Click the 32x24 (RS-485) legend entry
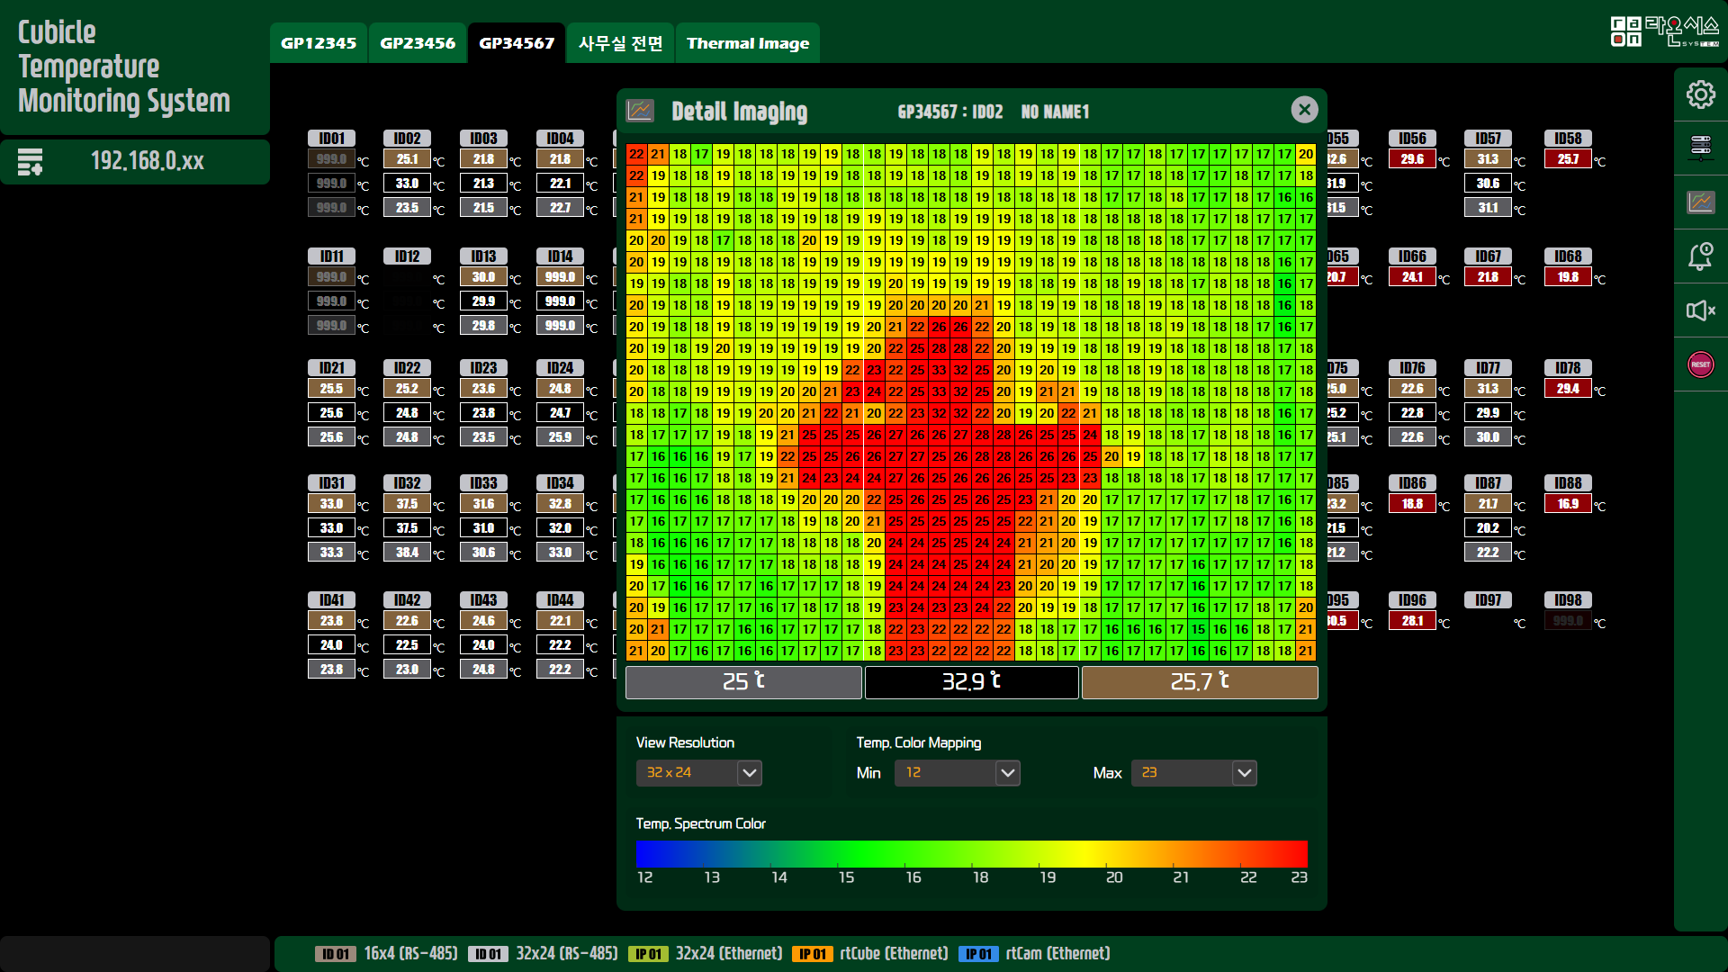The width and height of the screenshot is (1728, 972). 567,953
